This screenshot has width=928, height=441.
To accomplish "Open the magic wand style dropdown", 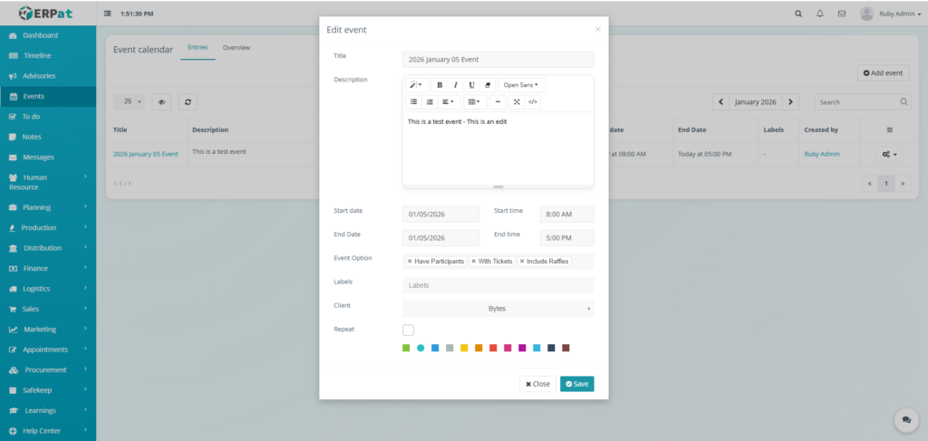I will pos(416,85).
